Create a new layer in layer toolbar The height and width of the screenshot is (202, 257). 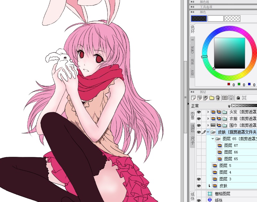[193, 98]
